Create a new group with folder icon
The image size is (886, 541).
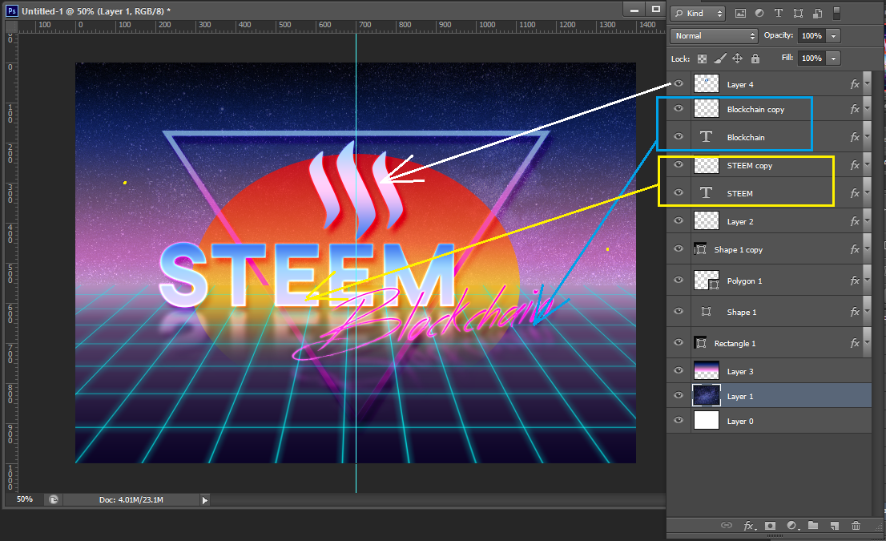point(813,526)
